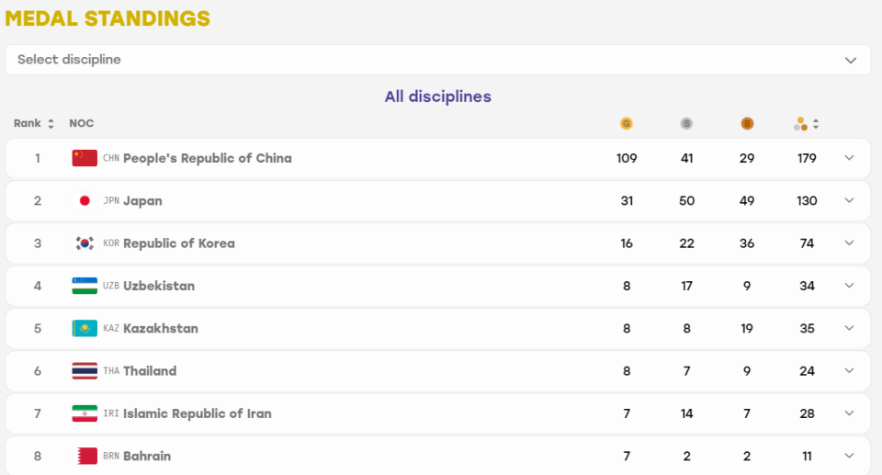Select Uzbekistan's silver count 17
This screenshot has height=475, width=882.
(x=686, y=286)
